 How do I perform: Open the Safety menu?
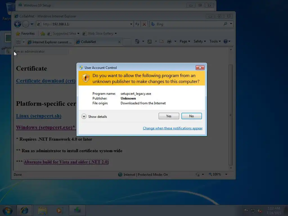point(200,41)
